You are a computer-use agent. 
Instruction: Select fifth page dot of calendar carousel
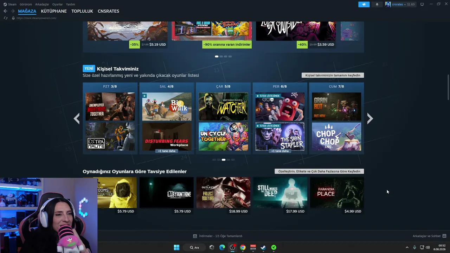pos(232,160)
